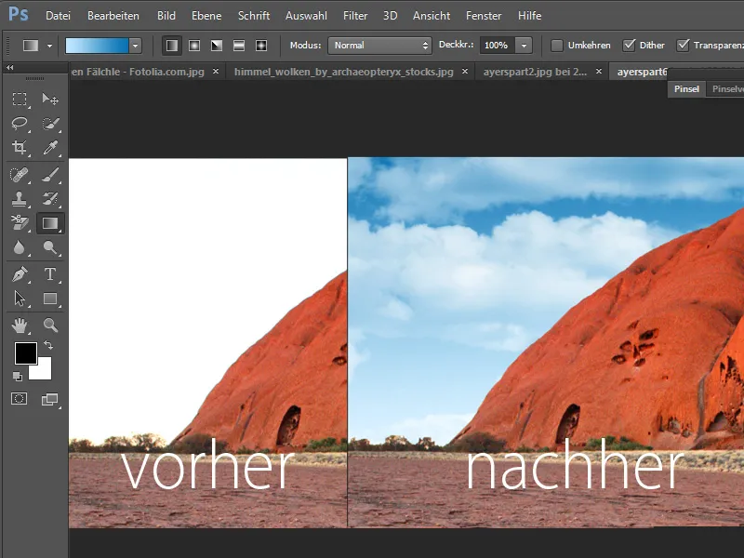Open the Bearbeiten menu
Image resolution: width=744 pixels, height=558 pixels.
(x=113, y=16)
